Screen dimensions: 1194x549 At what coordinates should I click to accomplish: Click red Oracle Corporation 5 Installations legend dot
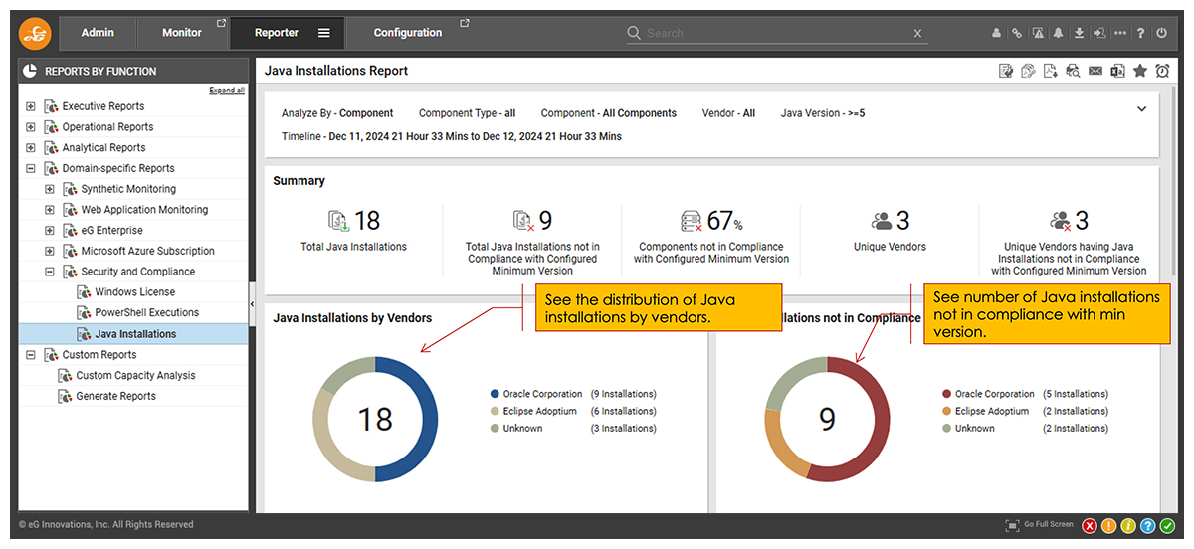[x=946, y=394]
